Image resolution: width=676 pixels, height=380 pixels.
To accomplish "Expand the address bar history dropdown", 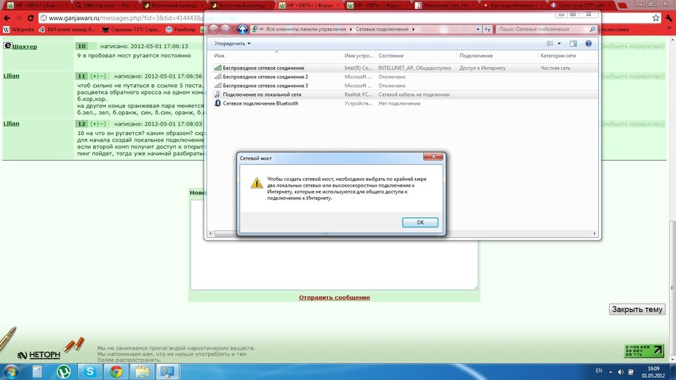I will click(x=478, y=29).
